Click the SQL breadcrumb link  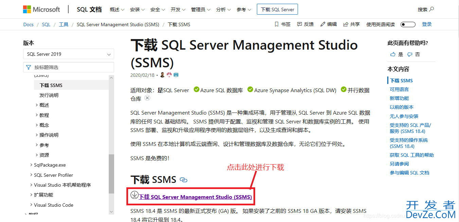click(x=46, y=24)
